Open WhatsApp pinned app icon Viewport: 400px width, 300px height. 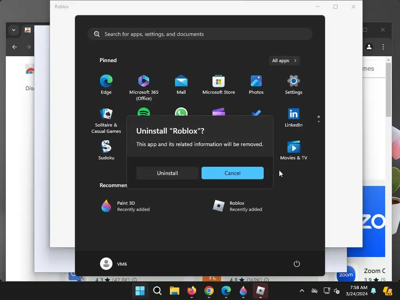coord(181,112)
